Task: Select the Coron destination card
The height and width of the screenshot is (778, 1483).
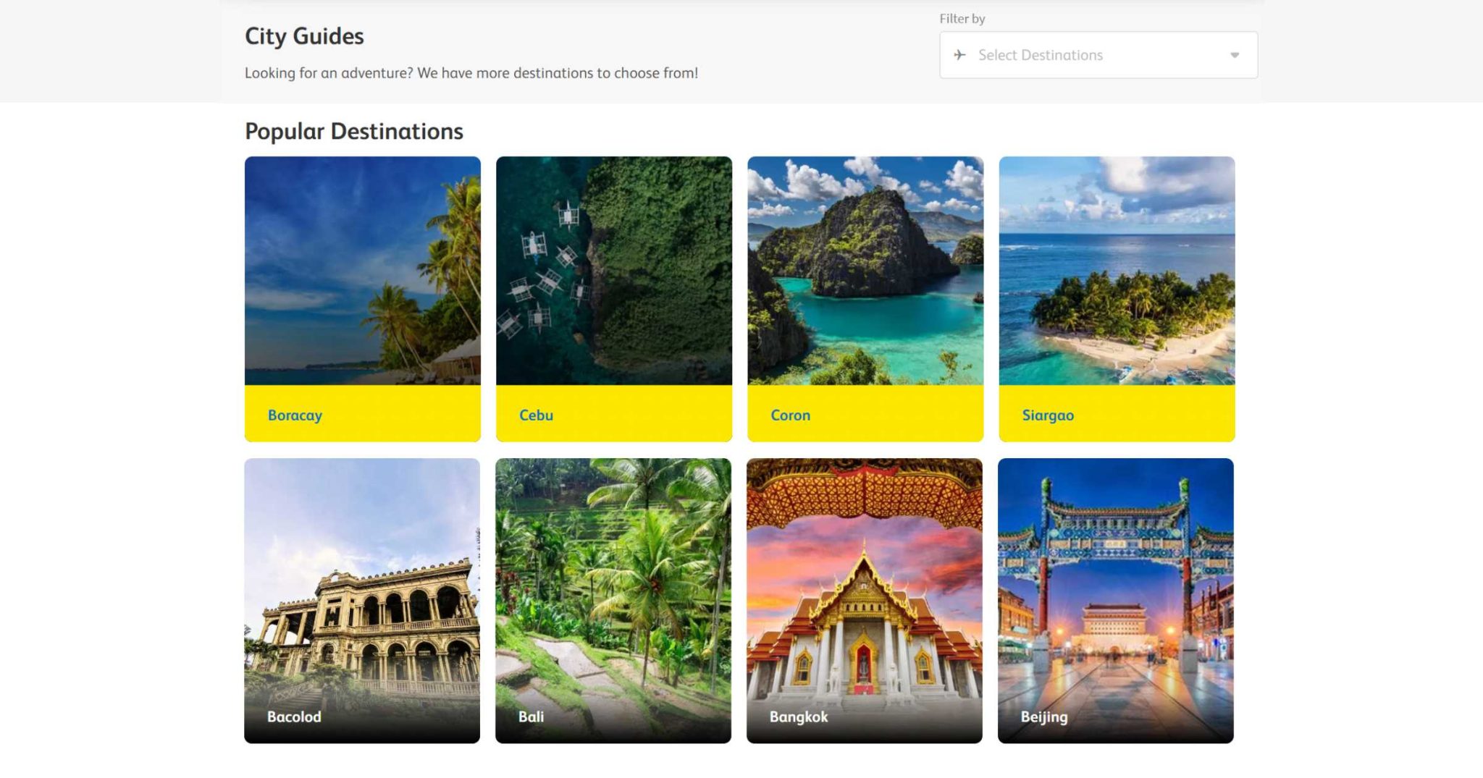Action: (790, 415)
